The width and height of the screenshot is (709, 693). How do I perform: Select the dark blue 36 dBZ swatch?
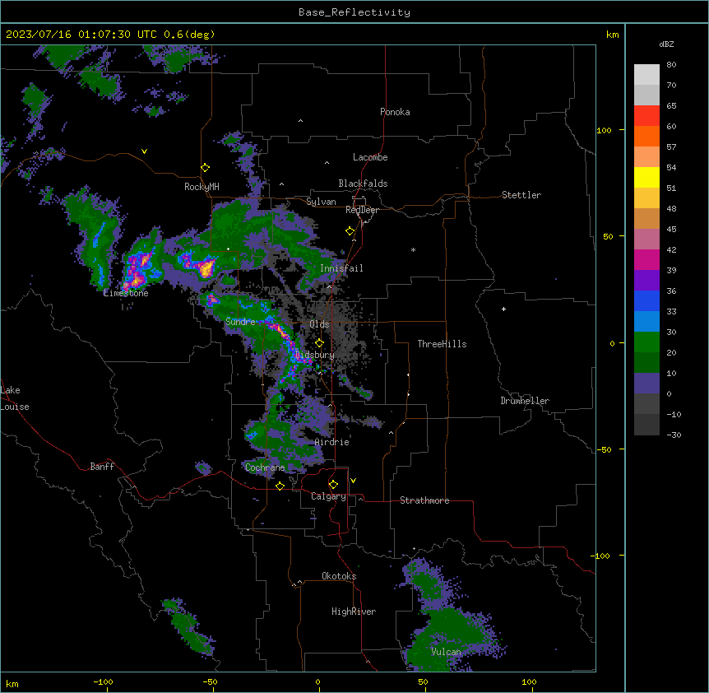pyautogui.click(x=646, y=300)
